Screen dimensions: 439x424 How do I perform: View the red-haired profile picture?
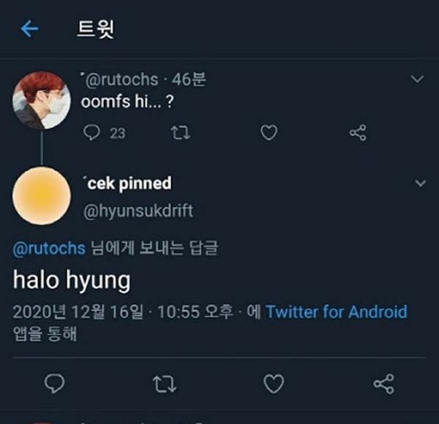click(x=42, y=100)
